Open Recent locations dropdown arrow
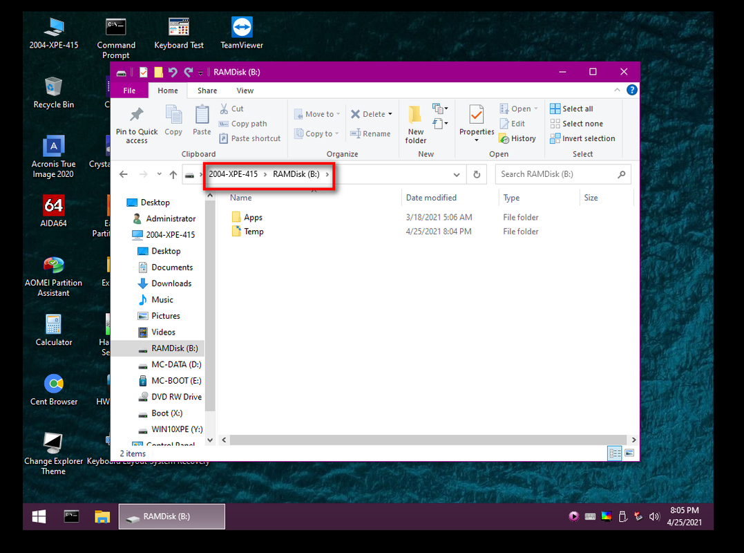This screenshot has width=744, height=553. pyautogui.click(x=159, y=174)
